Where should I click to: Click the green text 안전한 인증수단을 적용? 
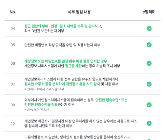pos(41,105)
